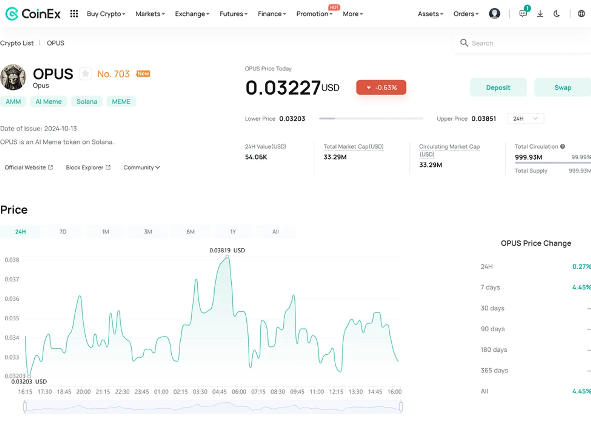Expand the Buy Crypto menu

[106, 14]
